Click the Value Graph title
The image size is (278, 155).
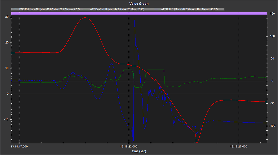(x=139, y=4)
